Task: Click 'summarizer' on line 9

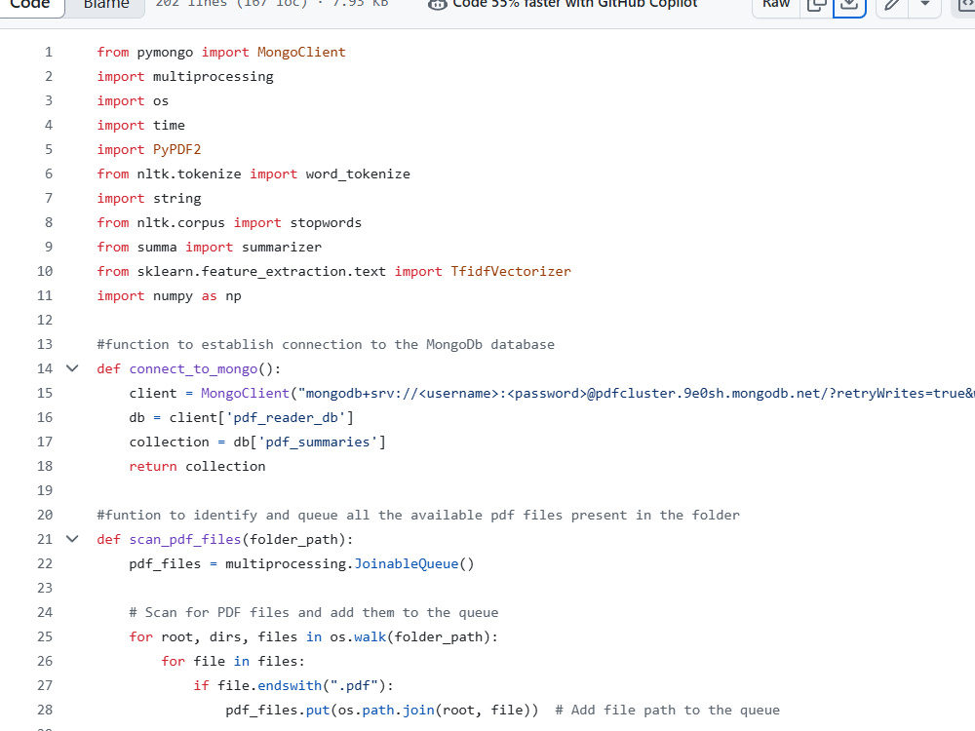Action: [x=282, y=248]
